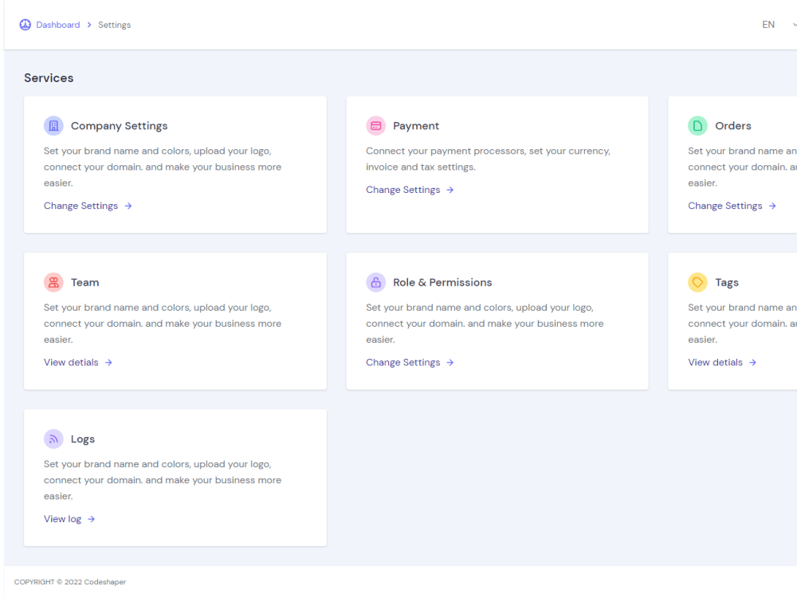Click the Payment credit card icon
797x598 pixels.
tap(375, 125)
